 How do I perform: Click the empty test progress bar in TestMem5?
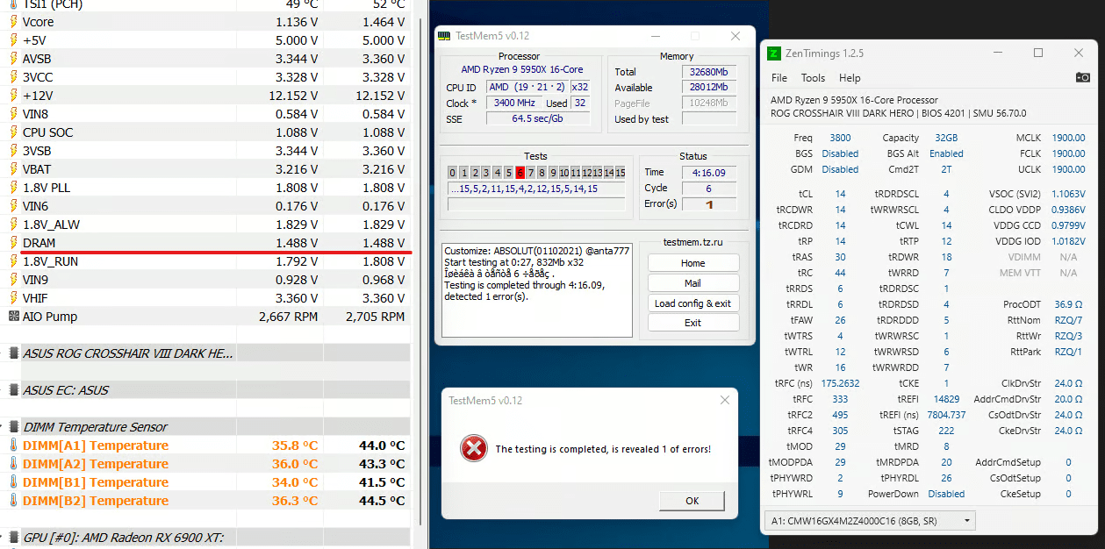tap(536, 204)
